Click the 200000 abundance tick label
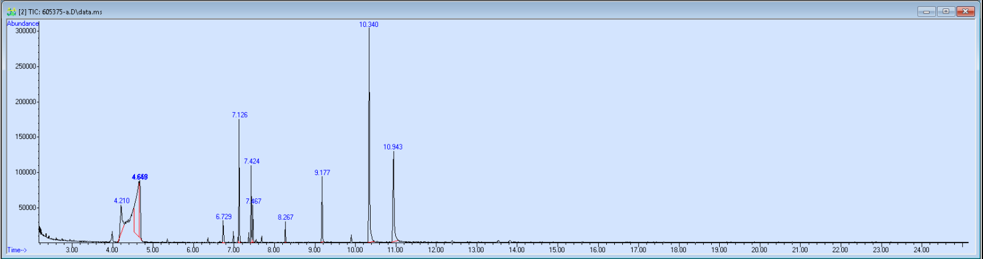The image size is (983, 259). (26, 102)
